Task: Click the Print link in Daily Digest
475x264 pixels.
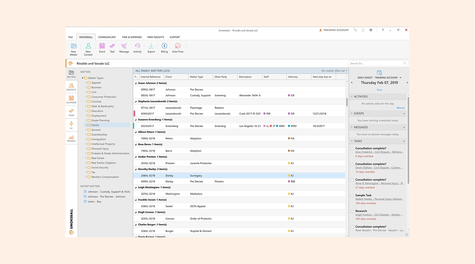Action: [x=379, y=90]
